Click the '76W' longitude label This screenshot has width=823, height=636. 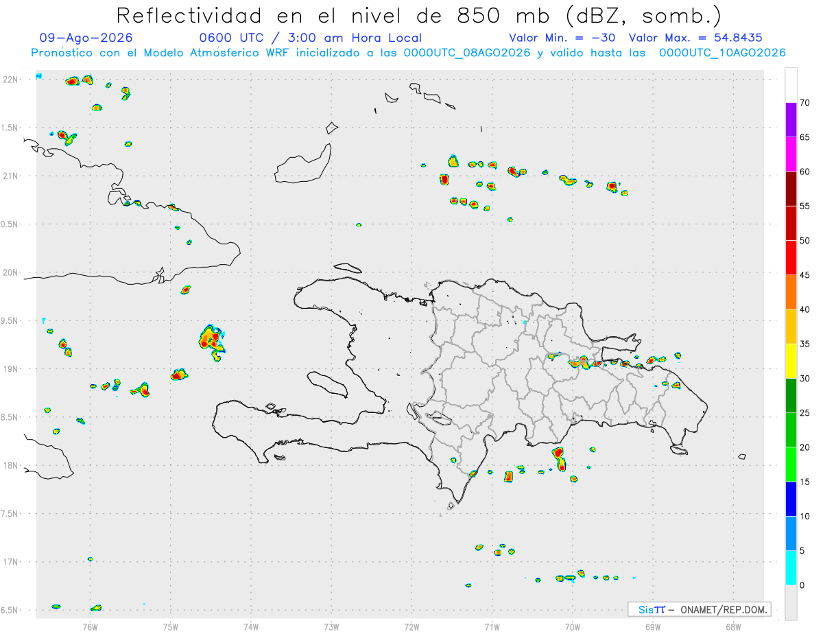90,626
